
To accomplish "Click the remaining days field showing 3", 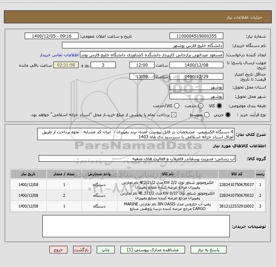I will [x=103, y=65].
